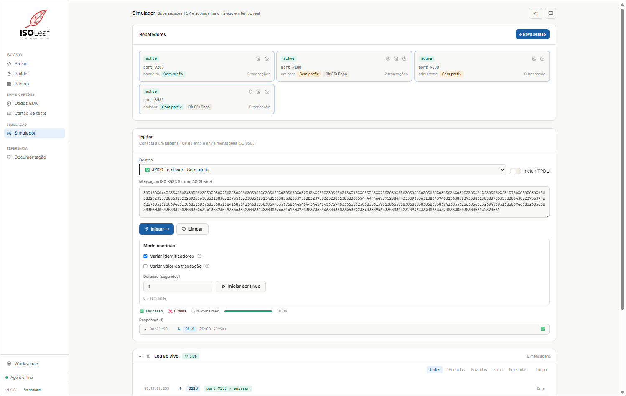Click the Dados EMV chip icon

click(x=9, y=104)
